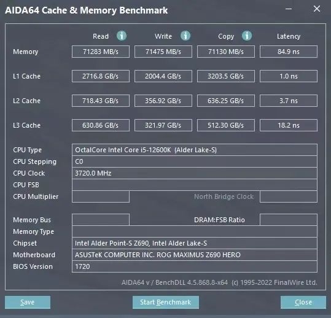Open the info icon beside Write
Image resolution: width=331 pixels, height=318 pixels.
point(185,36)
